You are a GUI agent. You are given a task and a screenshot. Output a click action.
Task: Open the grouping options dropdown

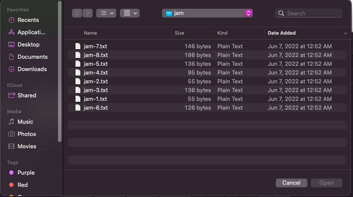pyautogui.click(x=130, y=13)
